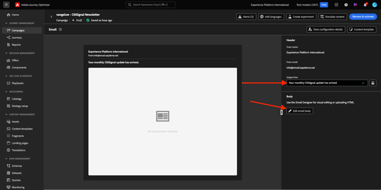
Task: Click the Assets icon in sidebar
Action: (x=9, y=121)
